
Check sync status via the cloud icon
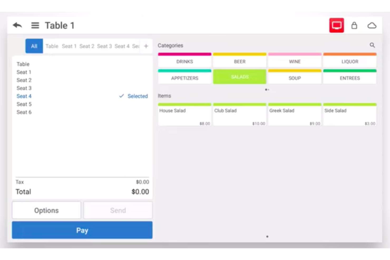coord(372,25)
